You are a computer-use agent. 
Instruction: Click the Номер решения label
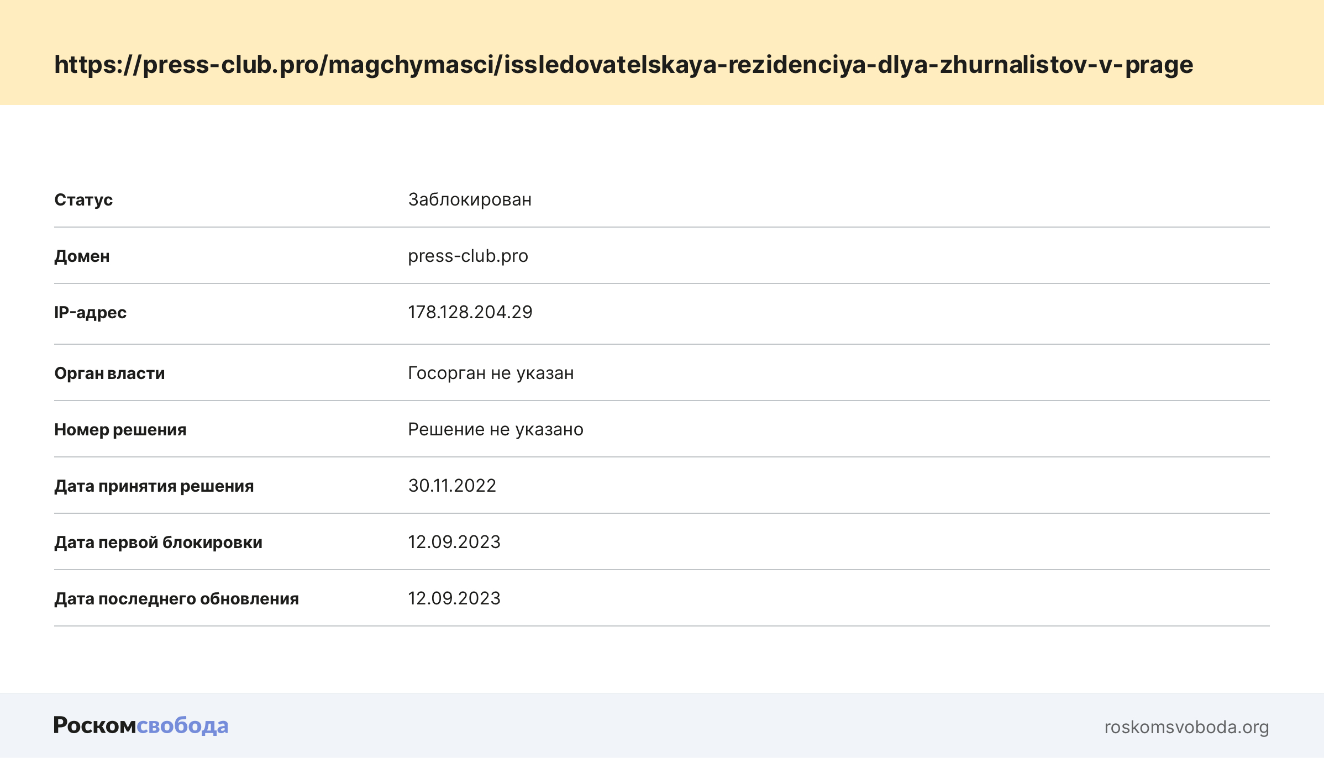coord(120,430)
